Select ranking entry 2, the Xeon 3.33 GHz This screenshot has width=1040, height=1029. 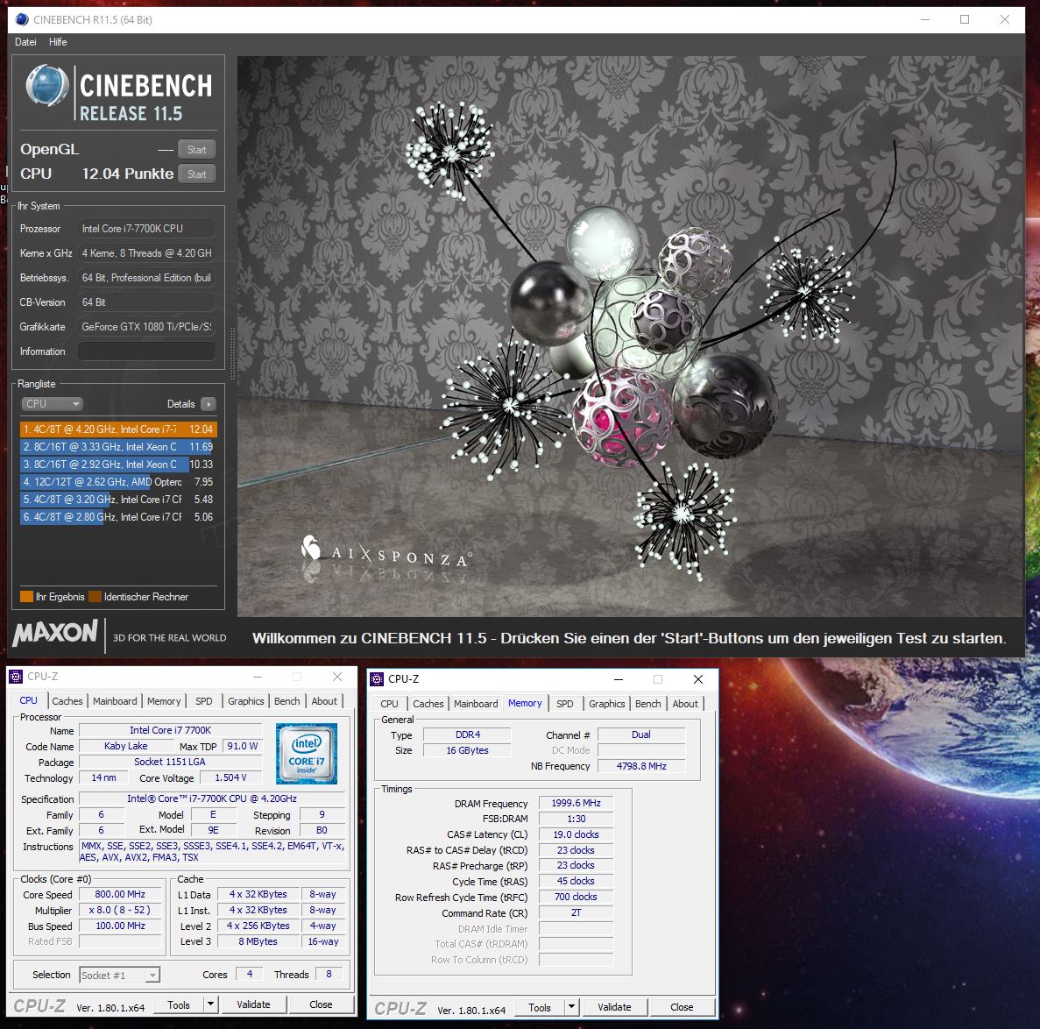point(118,446)
